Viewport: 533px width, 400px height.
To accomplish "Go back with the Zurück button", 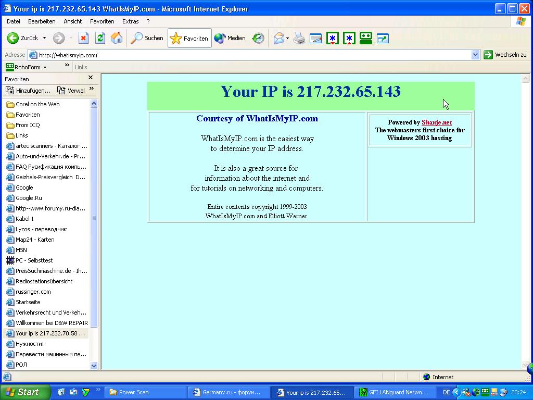I will point(22,38).
